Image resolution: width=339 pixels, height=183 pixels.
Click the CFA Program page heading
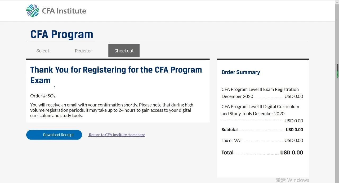[62, 34]
